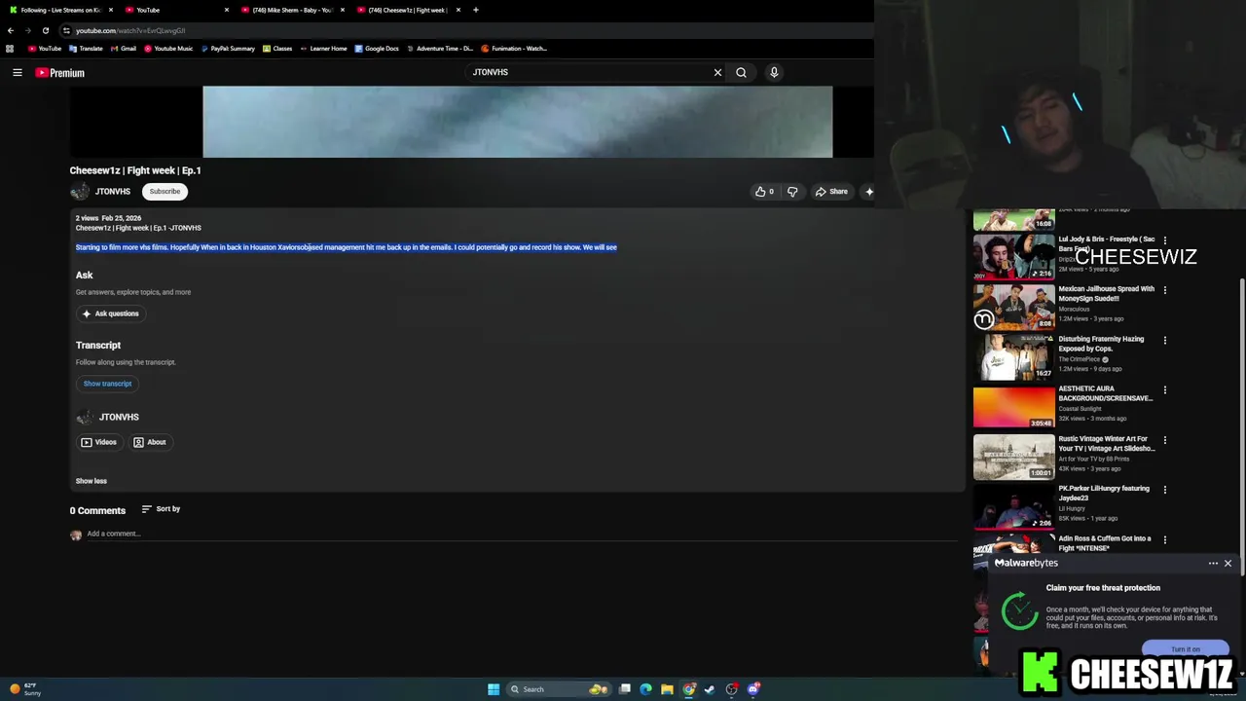1246x701 pixels.
Task: Open File Explorer from taskbar
Action: pyautogui.click(x=667, y=689)
